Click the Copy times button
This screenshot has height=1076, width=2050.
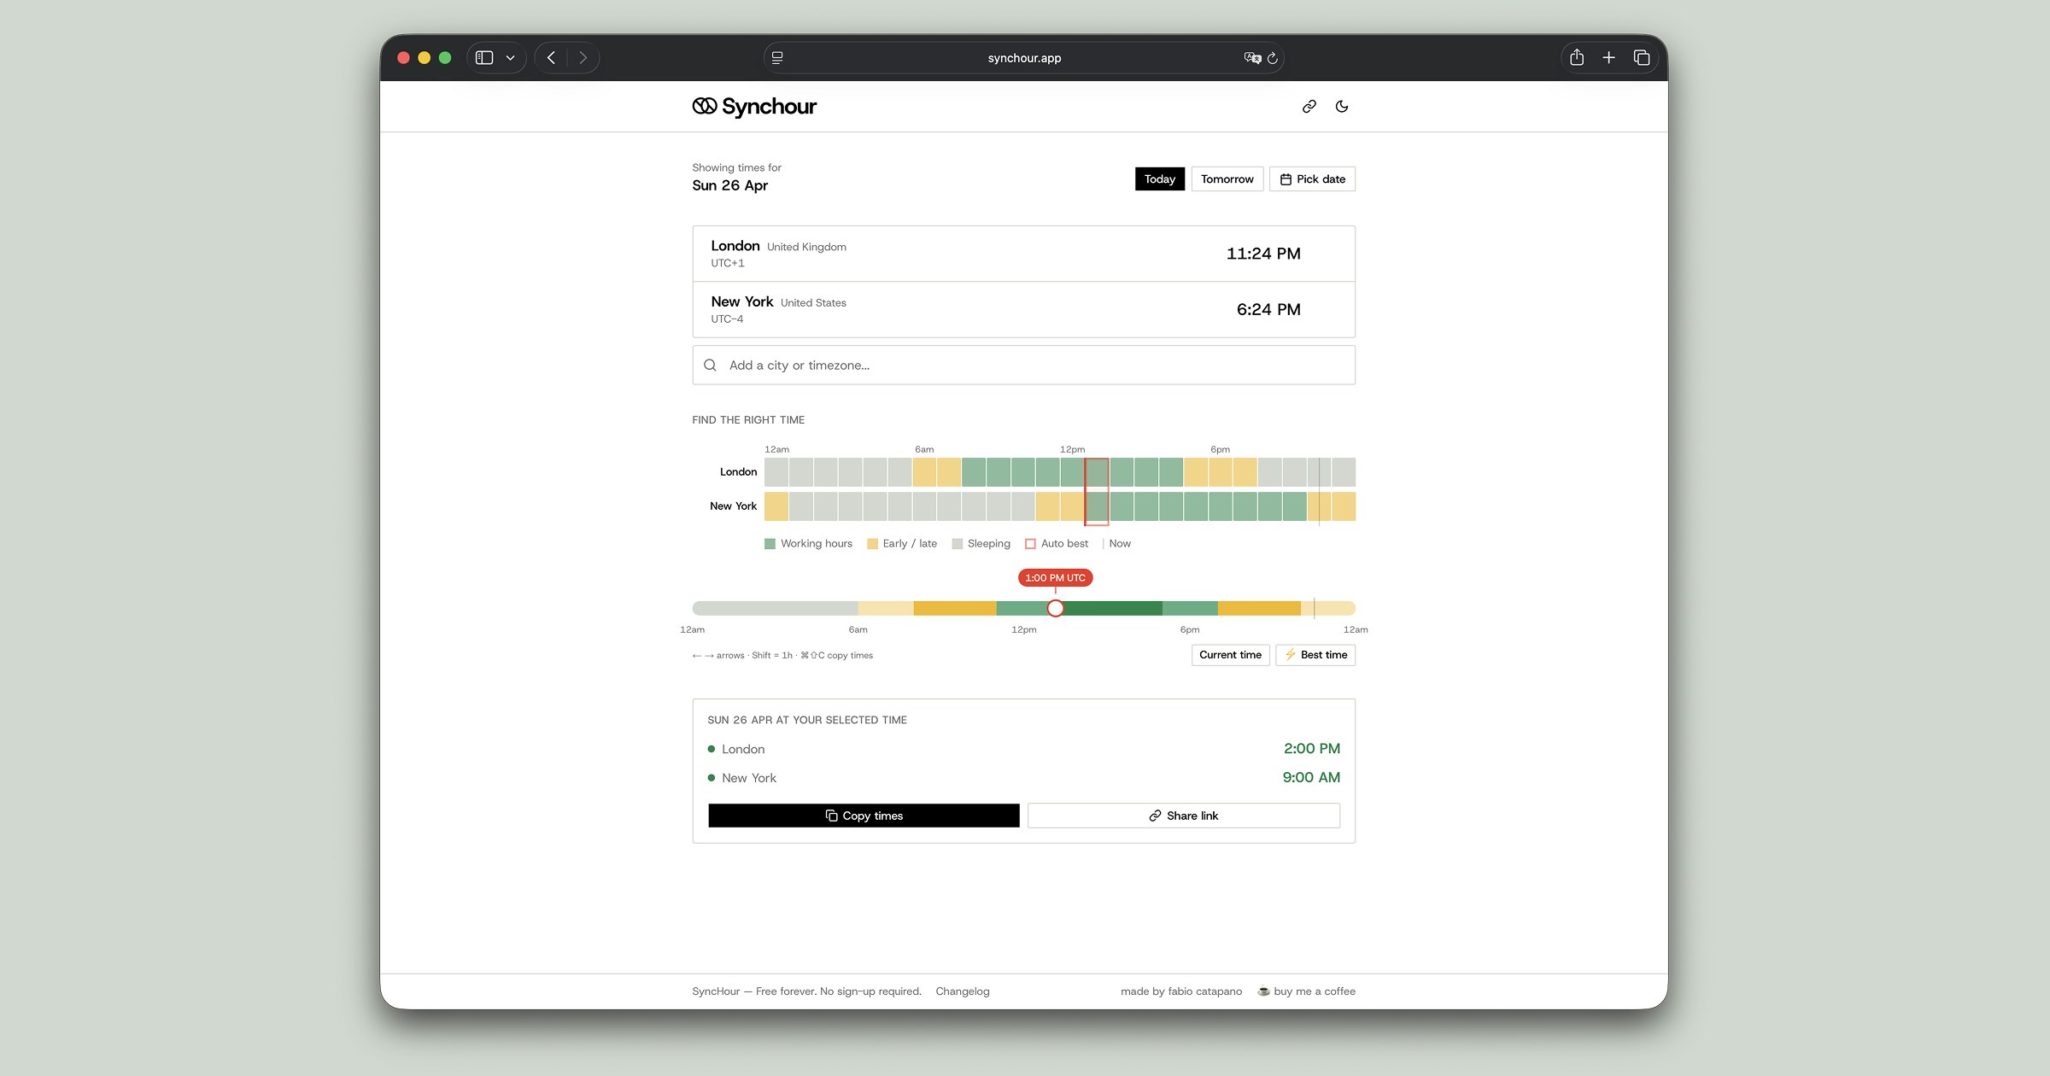864,816
